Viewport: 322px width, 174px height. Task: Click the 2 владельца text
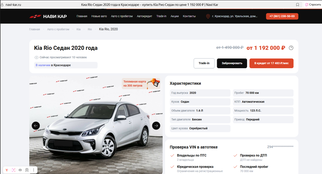point(185,160)
